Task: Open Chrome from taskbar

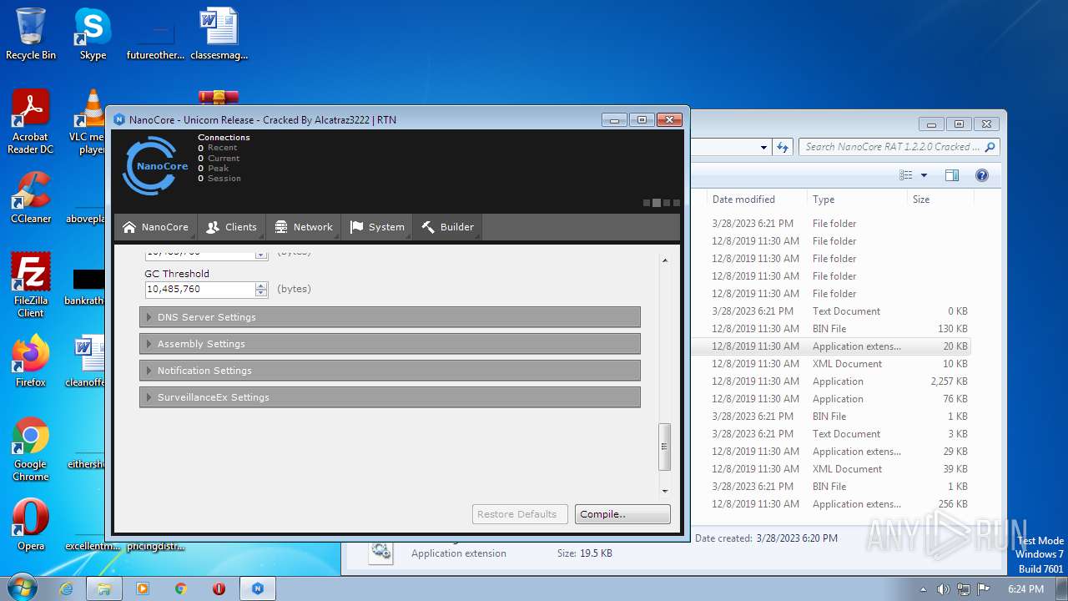Action: (181, 588)
